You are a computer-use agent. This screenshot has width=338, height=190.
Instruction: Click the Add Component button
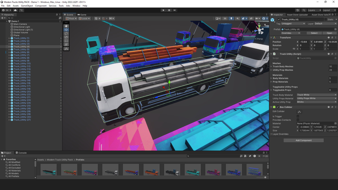(304, 140)
